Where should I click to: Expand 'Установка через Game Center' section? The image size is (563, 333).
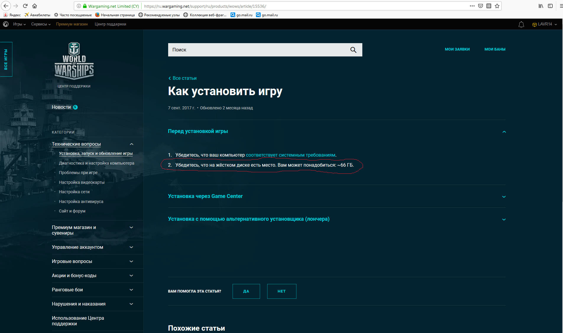[504, 197]
